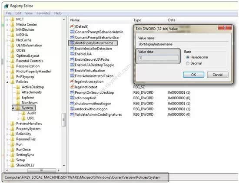Click the (Default) value's string icon
This screenshot has height=183, width=239.
[x=72, y=26]
